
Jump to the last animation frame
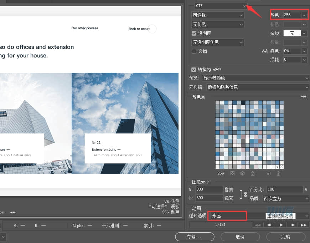[x=304, y=225]
